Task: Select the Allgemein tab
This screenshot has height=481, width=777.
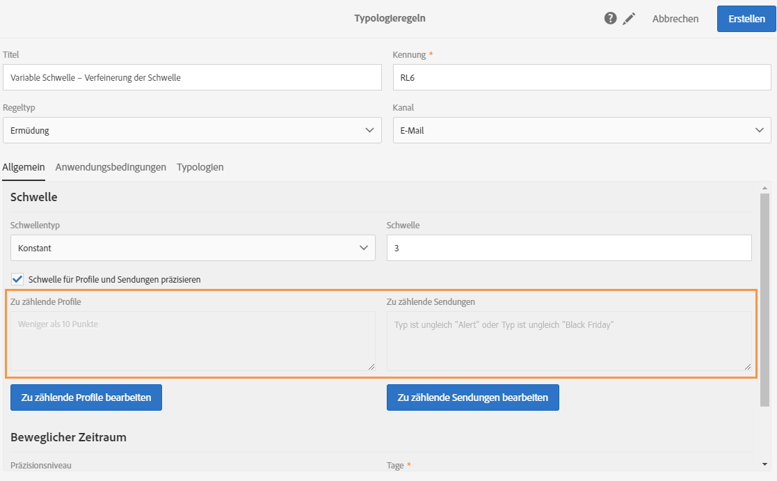Action: click(x=24, y=167)
